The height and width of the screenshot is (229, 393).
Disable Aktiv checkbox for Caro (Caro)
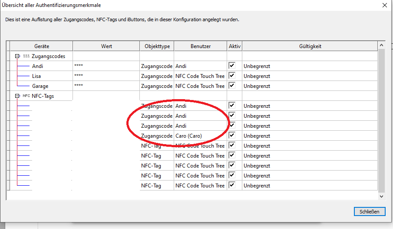(x=232, y=135)
